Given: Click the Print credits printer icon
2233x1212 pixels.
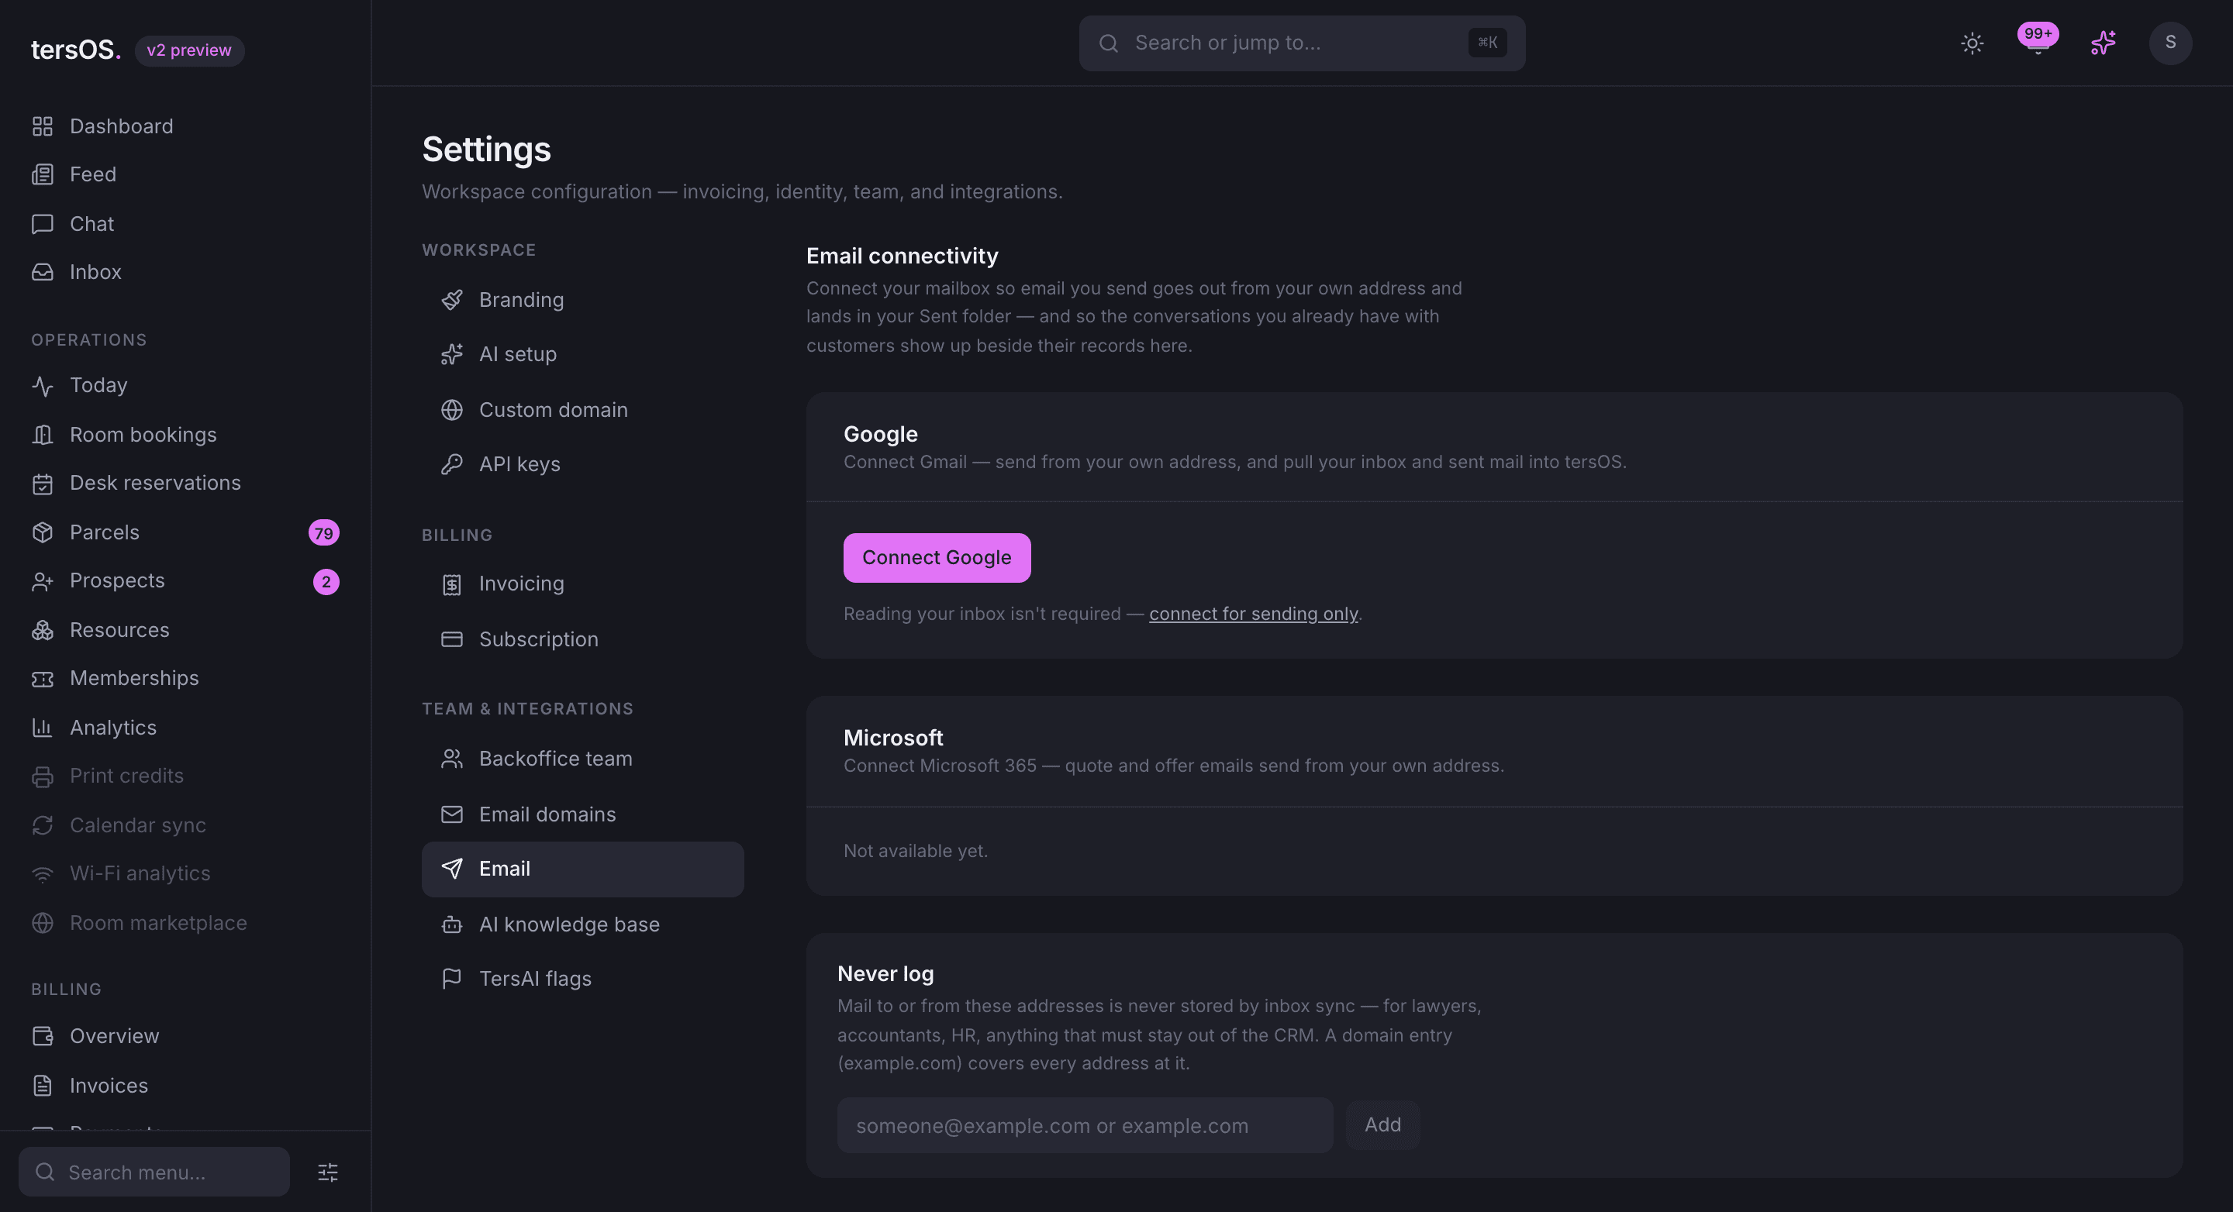Looking at the screenshot, I should 43,776.
